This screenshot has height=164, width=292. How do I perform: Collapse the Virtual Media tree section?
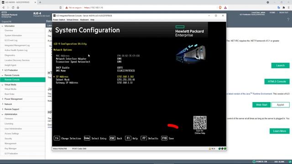point(2,85)
